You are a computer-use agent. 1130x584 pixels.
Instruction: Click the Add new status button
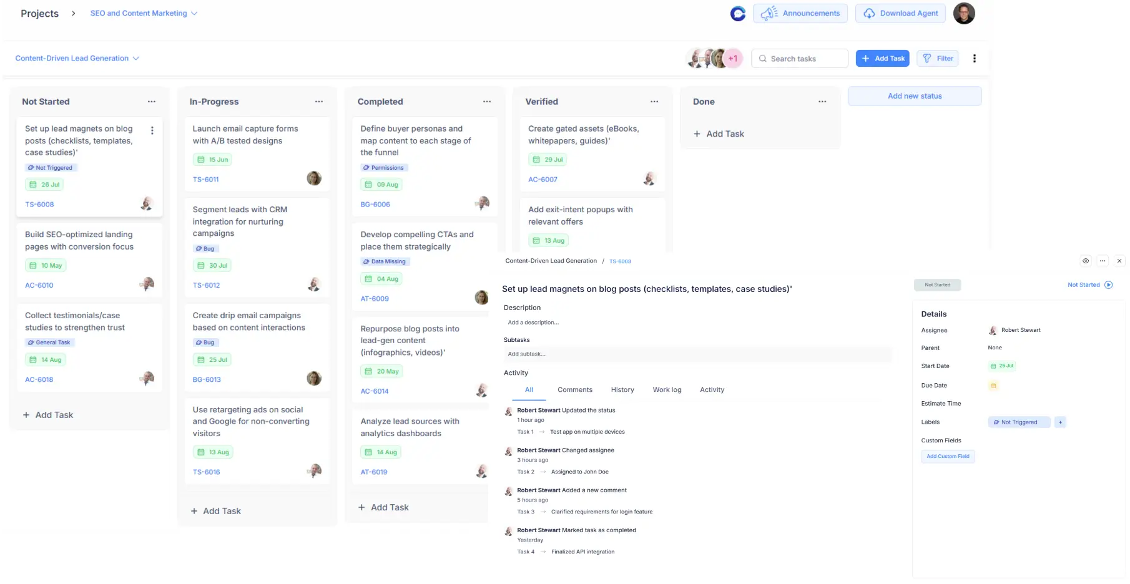[914, 95]
